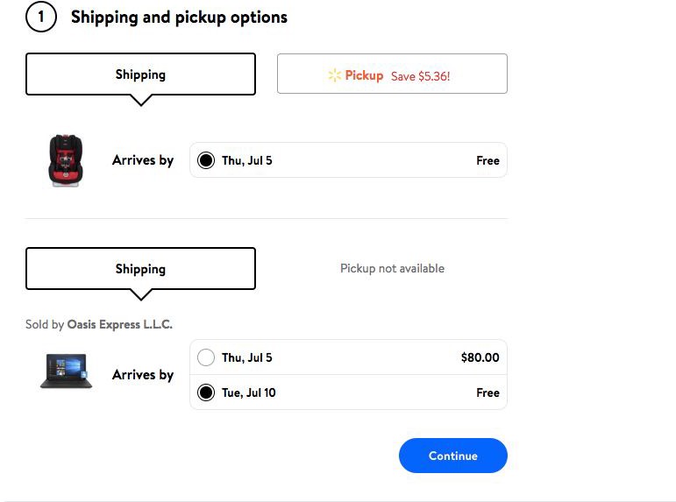The image size is (676, 502).
Task: Click the Free label on the car seat row
Action: click(487, 160)
